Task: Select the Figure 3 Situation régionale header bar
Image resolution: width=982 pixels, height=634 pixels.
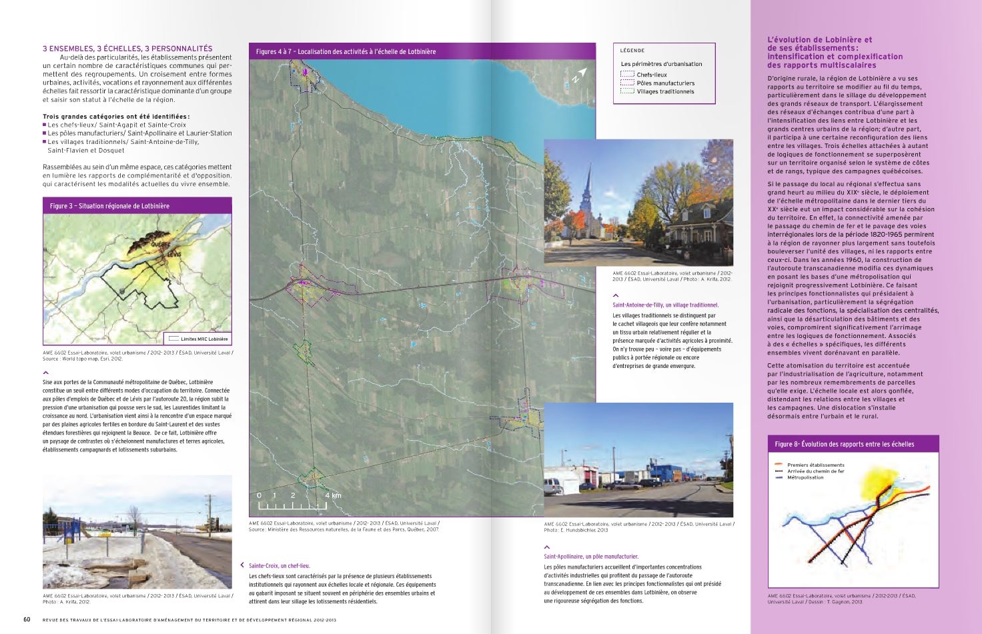Action: (137, 206)
